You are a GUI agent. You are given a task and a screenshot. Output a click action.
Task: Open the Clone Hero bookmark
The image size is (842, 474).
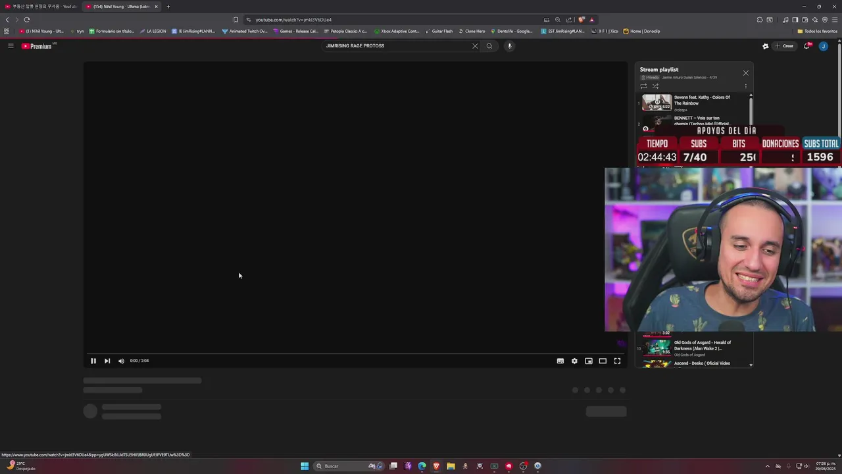472,31
